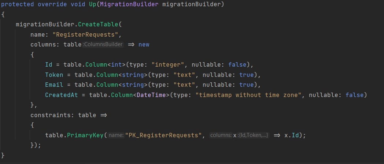The width and height of the screenshot is (384, 164).
Task: Select the "RegisterRequests" name string
Action: [x=85, y=34]
